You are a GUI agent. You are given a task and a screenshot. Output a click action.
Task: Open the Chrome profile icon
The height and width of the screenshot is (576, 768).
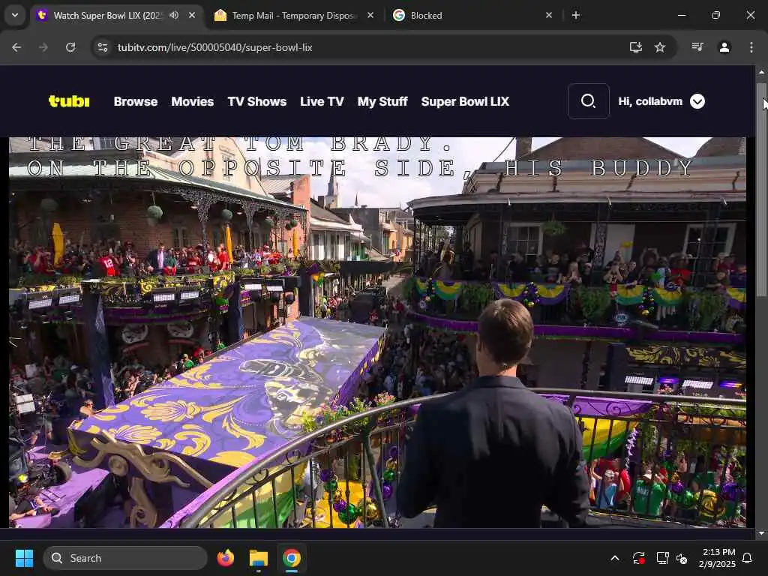(724, 47)
